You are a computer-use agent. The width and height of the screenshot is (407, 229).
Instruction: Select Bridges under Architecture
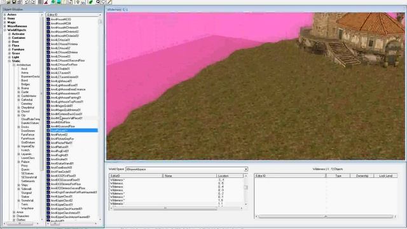point(25,85)
